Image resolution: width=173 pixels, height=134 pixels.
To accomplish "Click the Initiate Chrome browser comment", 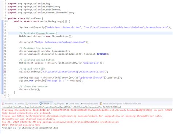I will pyautogui.click(x=38, y=33).
